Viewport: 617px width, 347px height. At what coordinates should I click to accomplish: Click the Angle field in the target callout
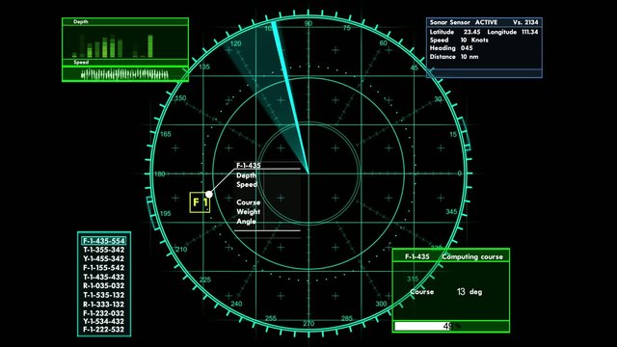pos(247,222)
